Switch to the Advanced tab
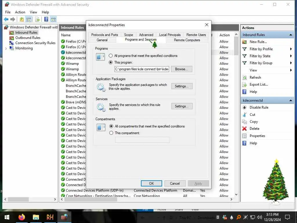The height and width of the screenshot is (223, 297). pyautogui.click(x=146, y=35)
